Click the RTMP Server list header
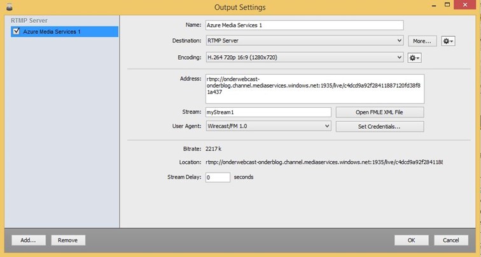Image resolution: width=481 pixels, height=257 pixels. pyautogui.click(x=29, y=21)
